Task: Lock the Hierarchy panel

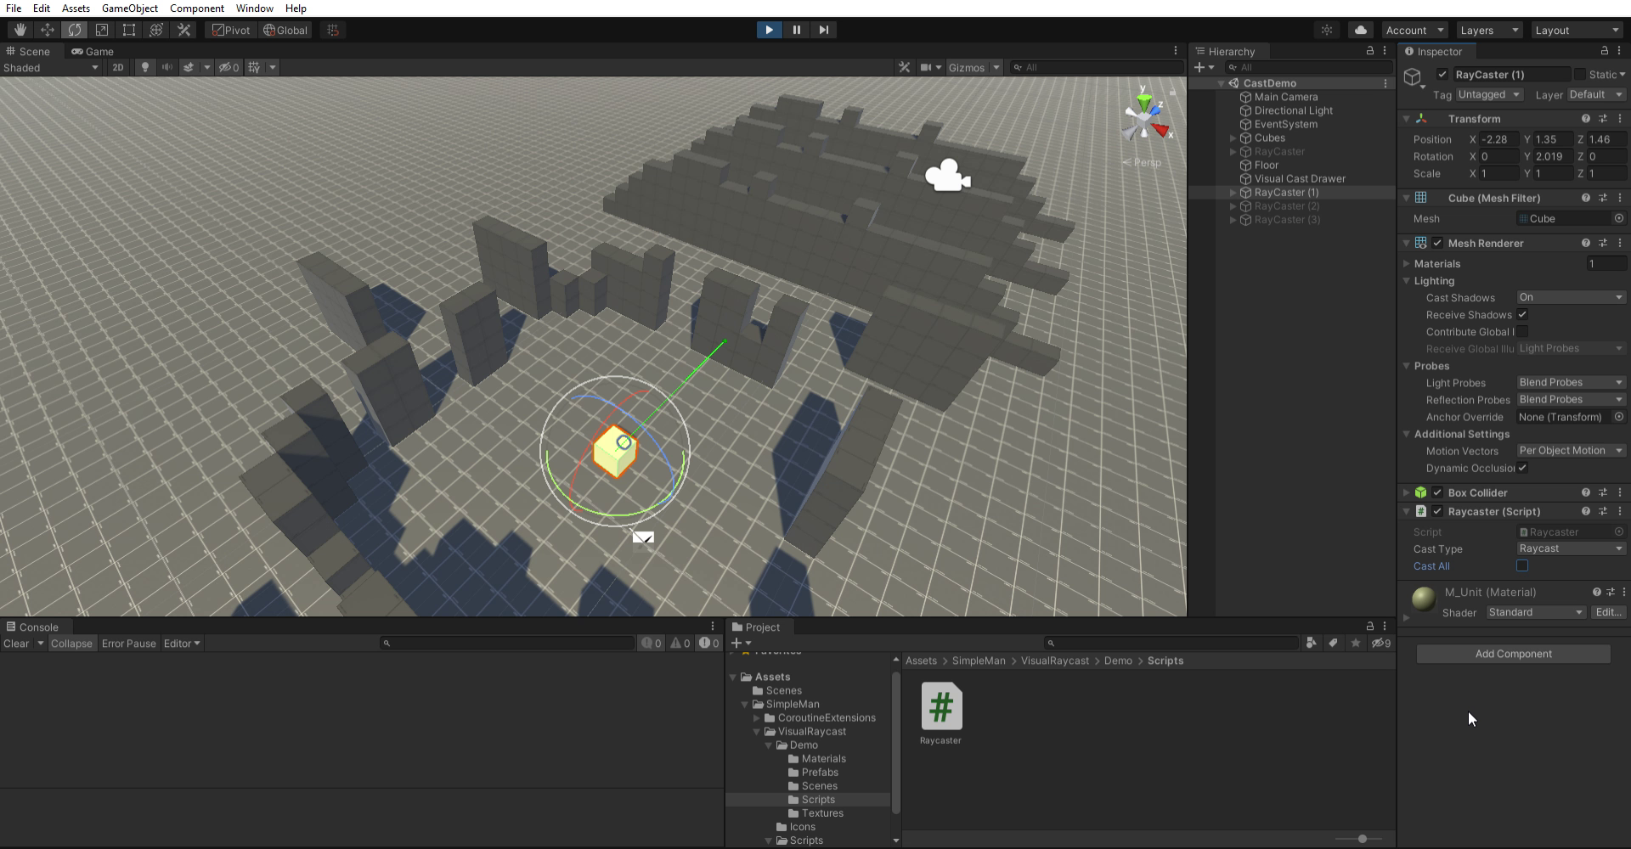Action: pos(1369,51)
